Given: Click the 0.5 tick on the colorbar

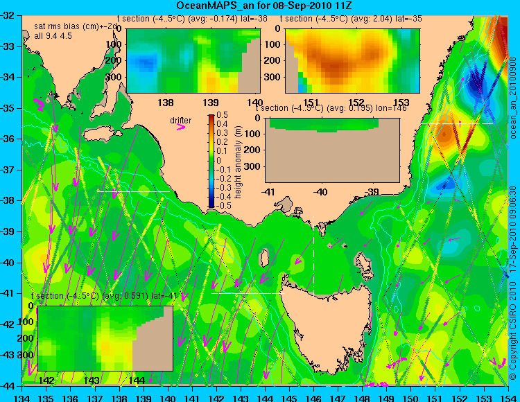Looking at the screenshot, I should (222, 115).
